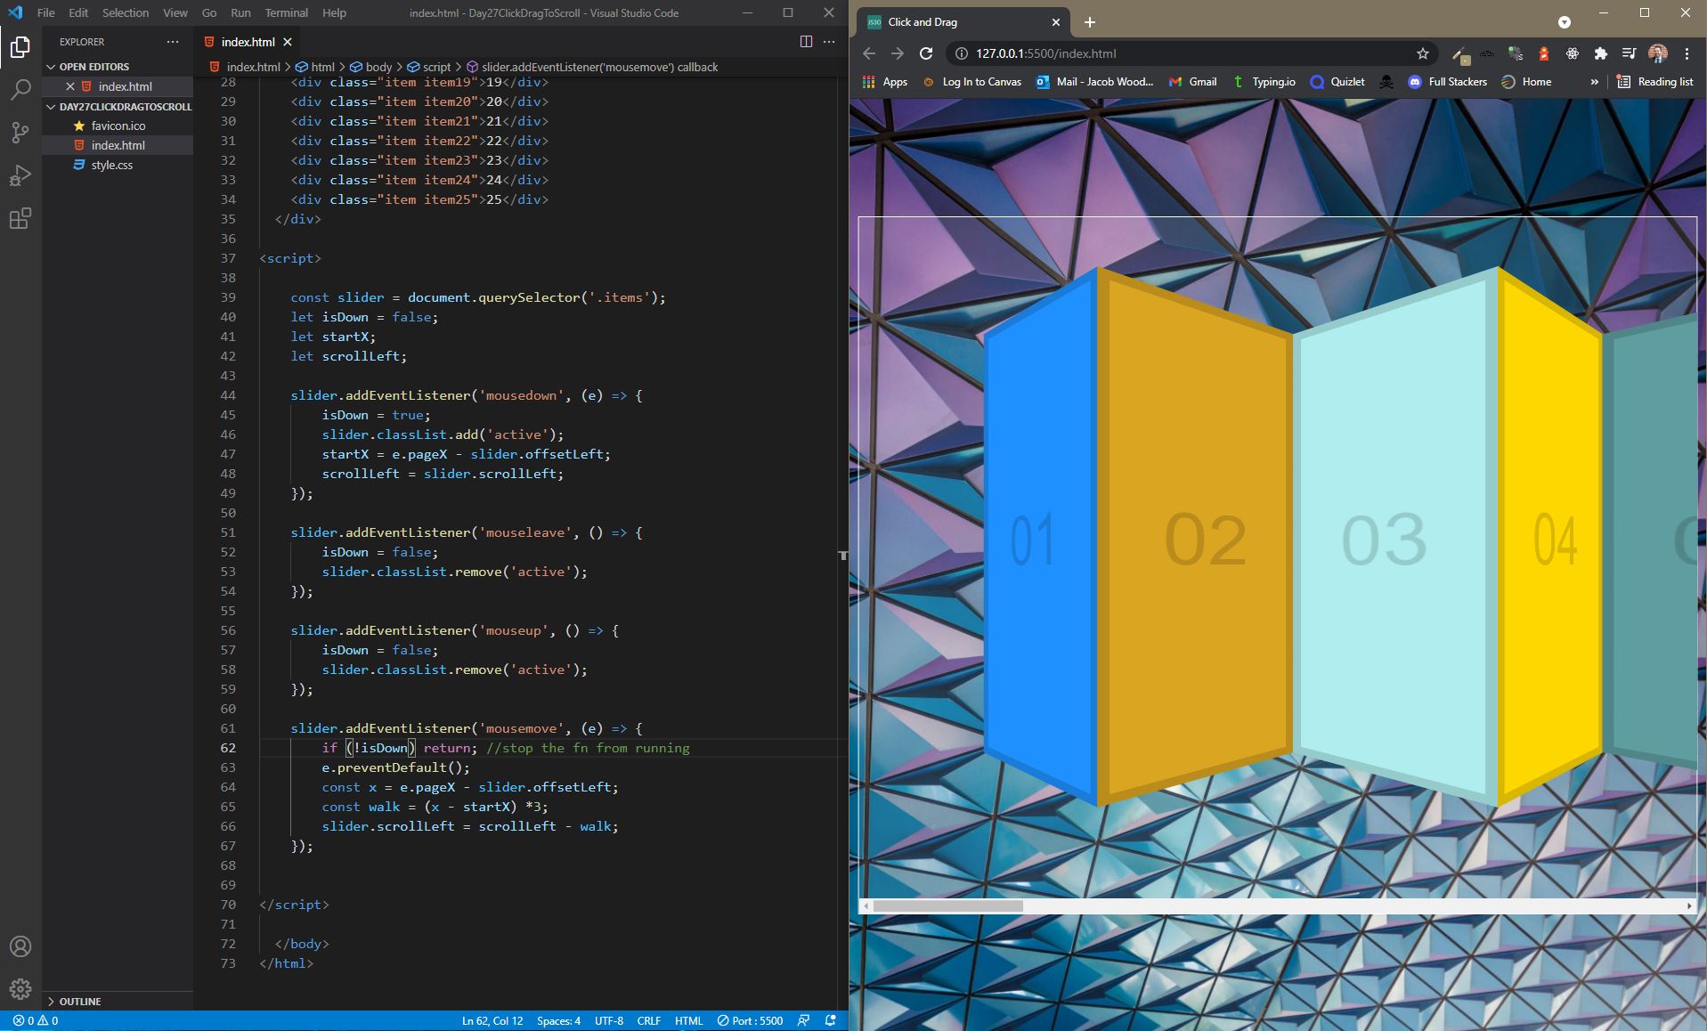The image size is (1707, 1031).
Task: Open the Gmail bookmark
Action: point(1193,82)
